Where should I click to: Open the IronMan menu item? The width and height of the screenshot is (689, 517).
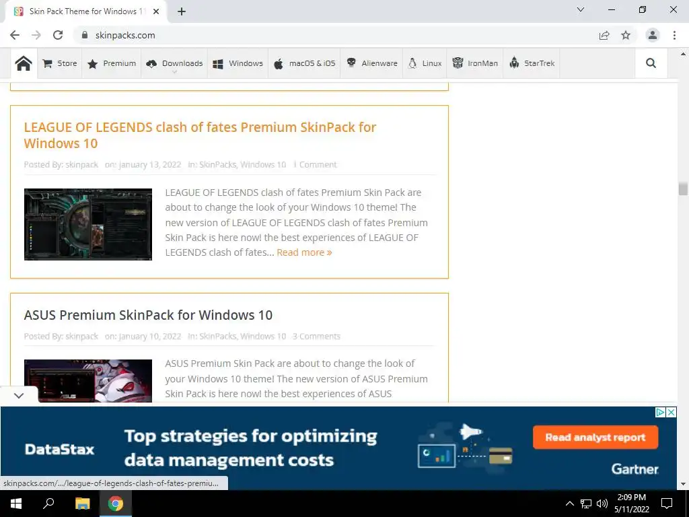[475, 63]
